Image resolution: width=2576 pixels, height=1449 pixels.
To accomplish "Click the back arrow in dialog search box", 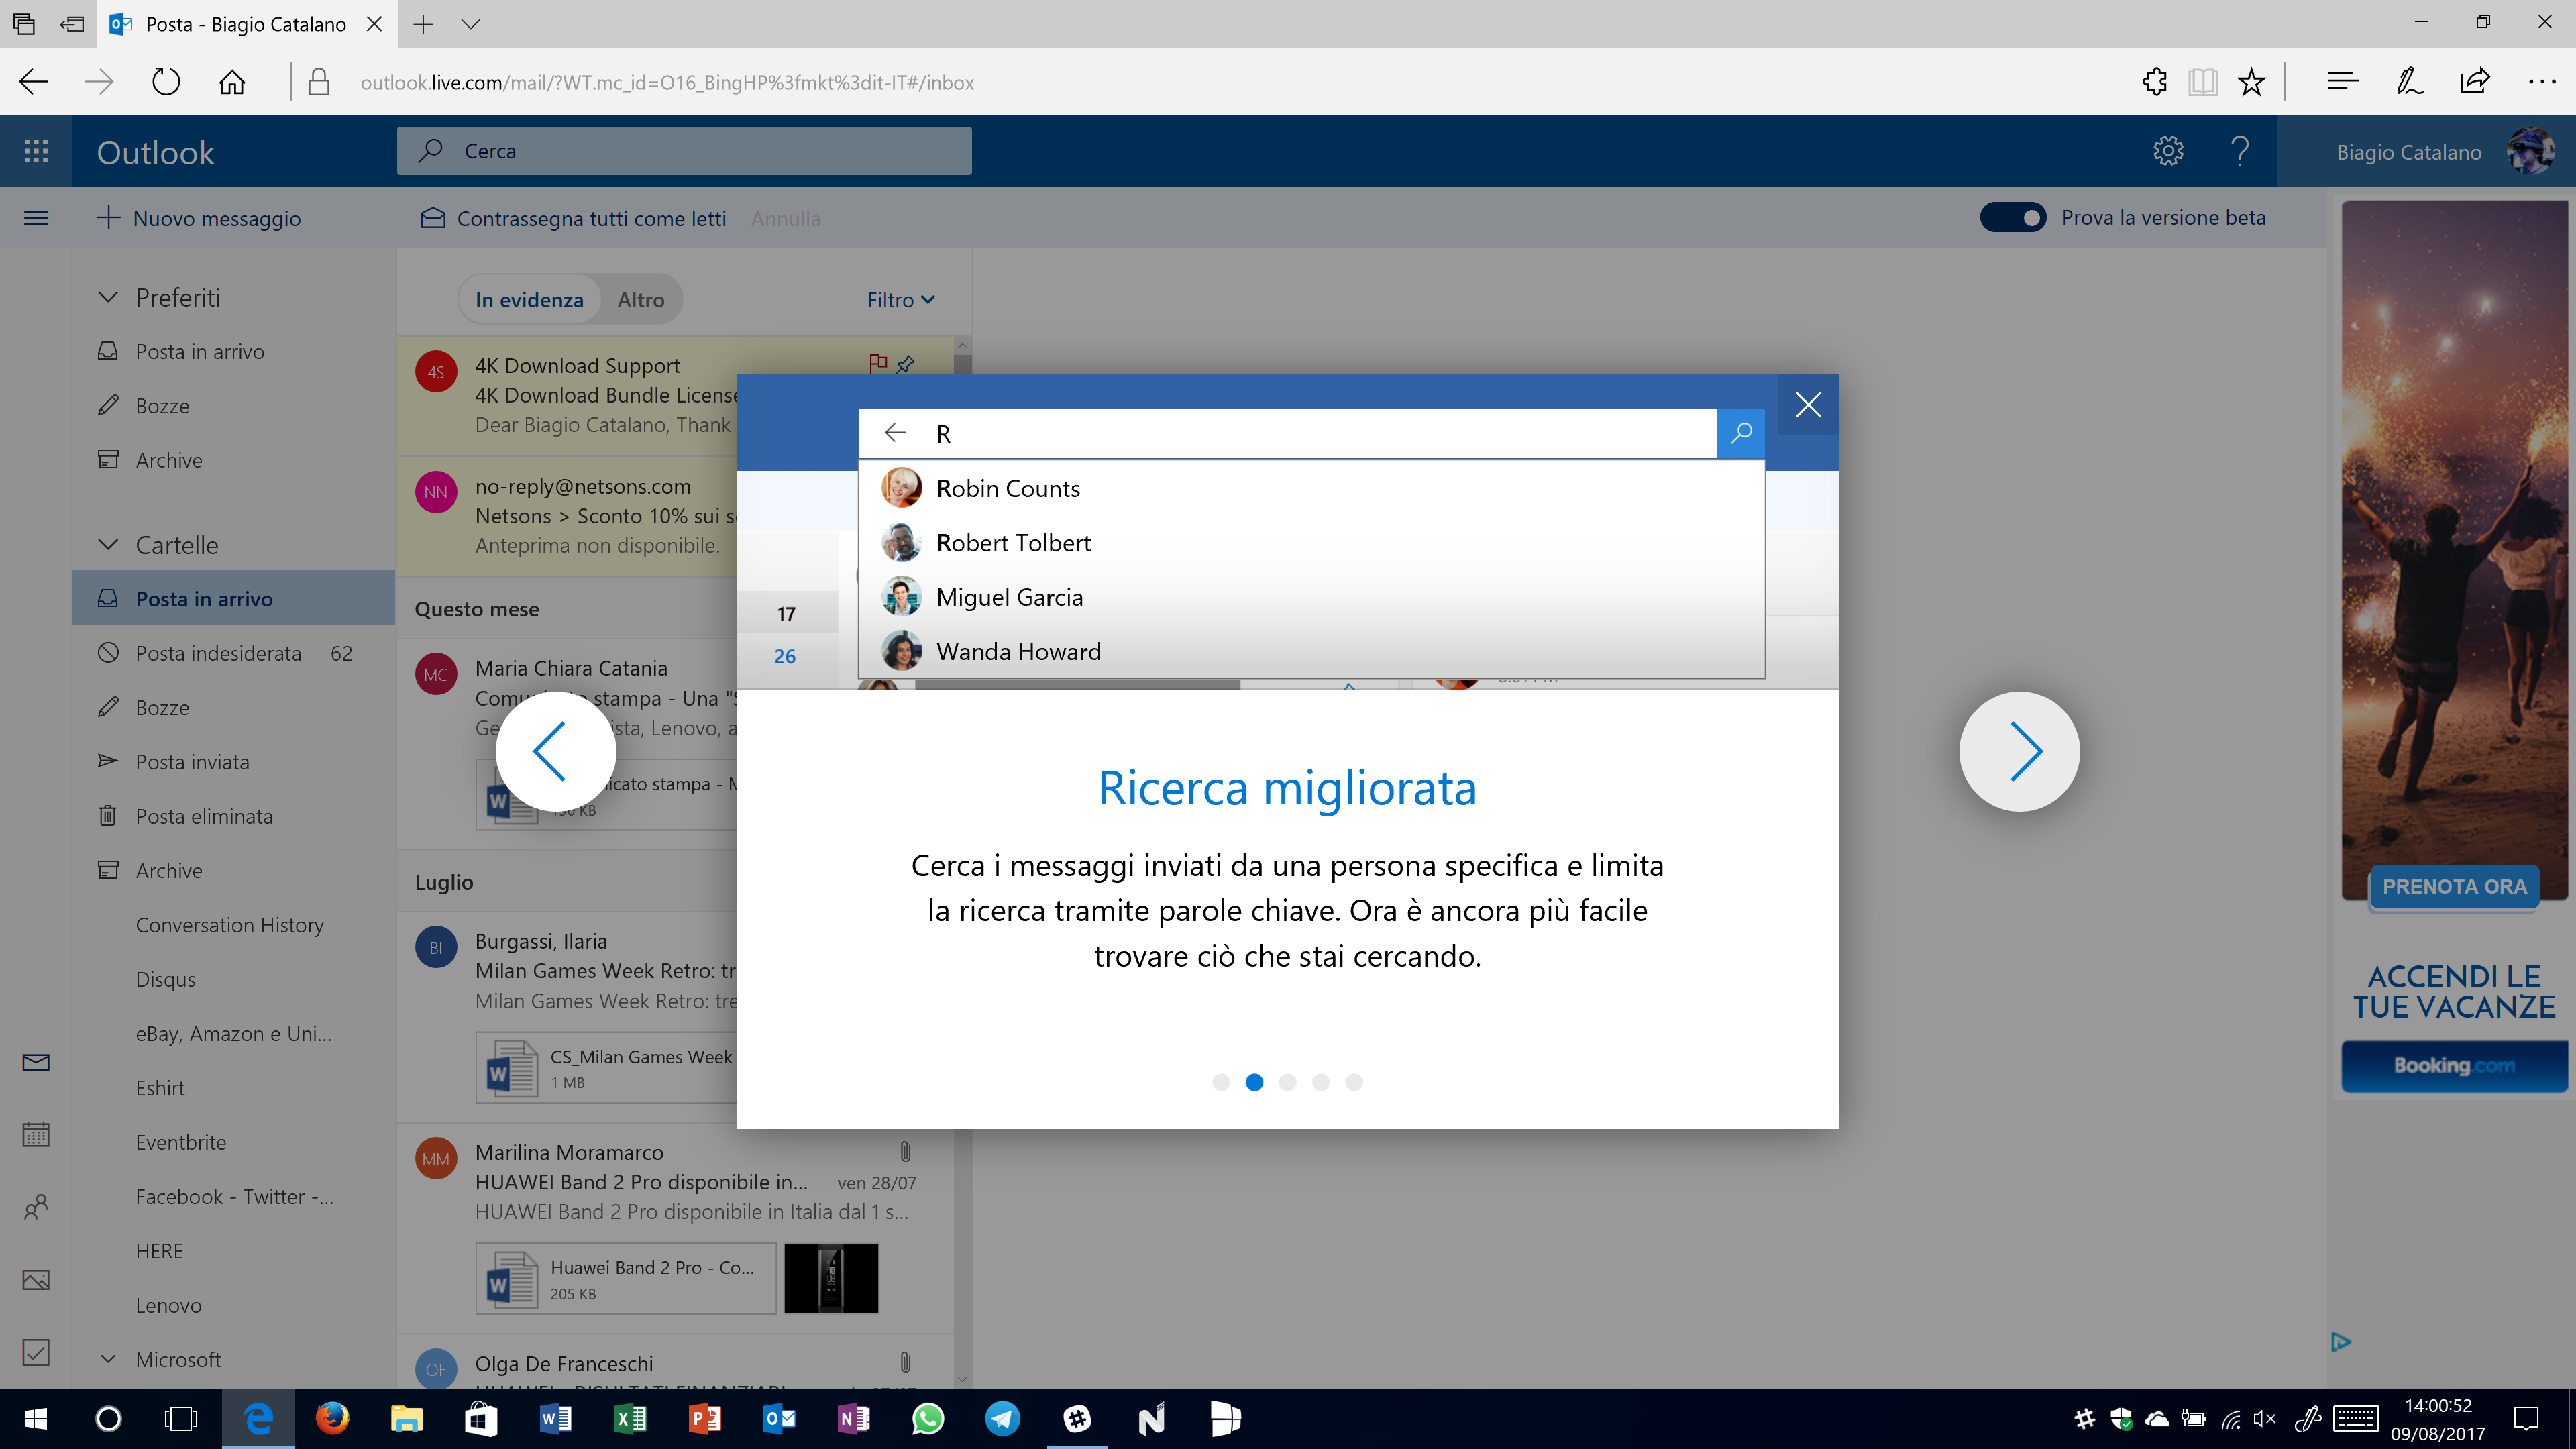I will pyautogui.click(x=895, y=433).
